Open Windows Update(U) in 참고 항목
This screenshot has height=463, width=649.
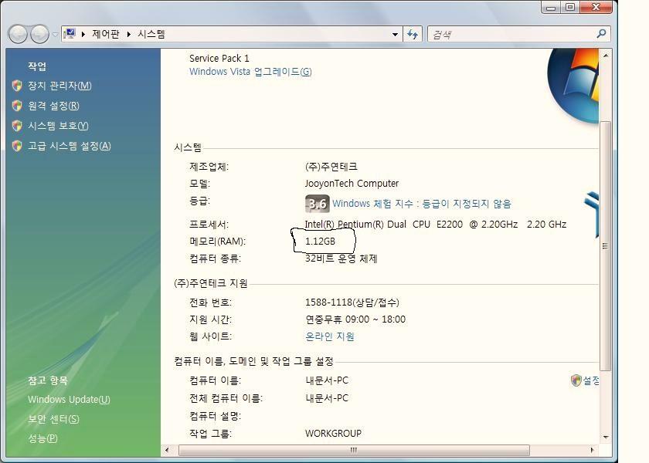69,400
